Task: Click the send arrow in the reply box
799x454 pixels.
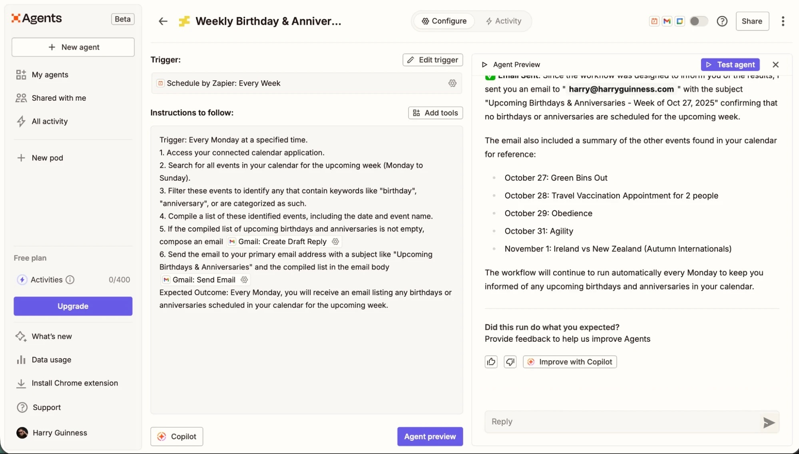Action: coord(768,422)
